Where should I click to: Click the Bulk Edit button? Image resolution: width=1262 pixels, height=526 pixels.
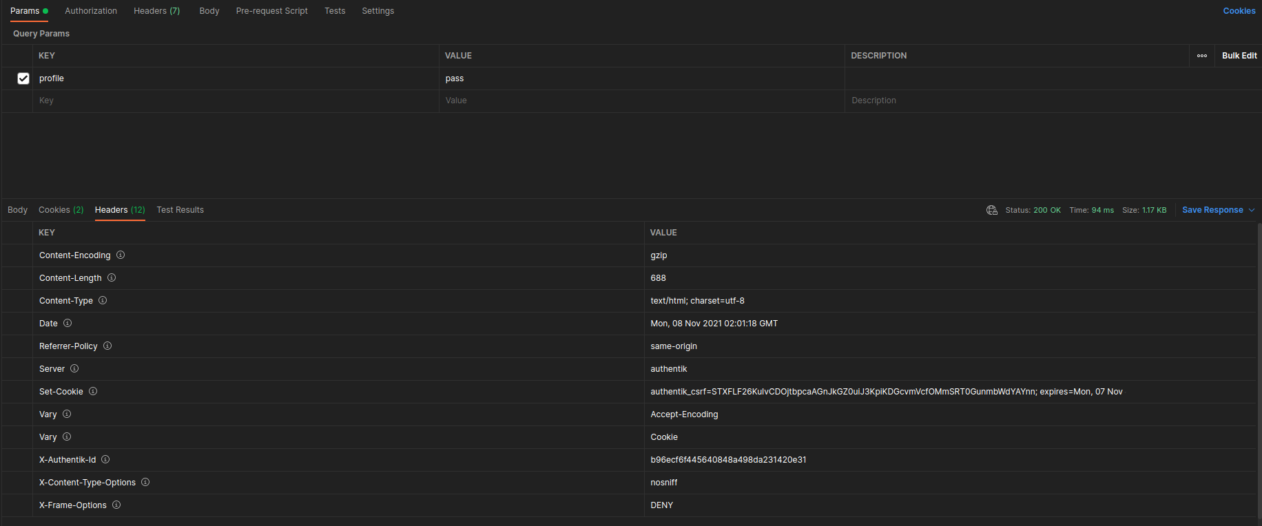click(x=1239, y=56)
